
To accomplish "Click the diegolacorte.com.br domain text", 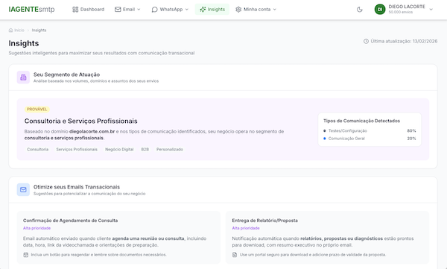I will pyautogui.click(x=92, y=131).
